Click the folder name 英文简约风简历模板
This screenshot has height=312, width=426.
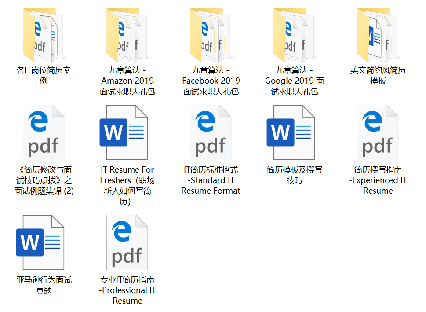click(378, 75)
